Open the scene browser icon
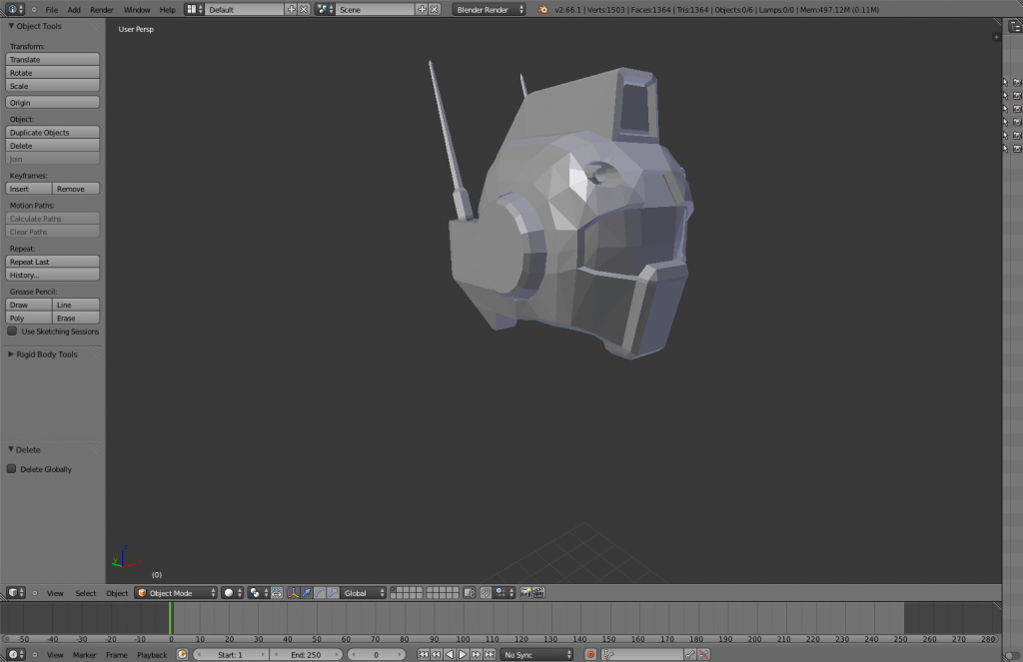The image size is (1023, 662). coord(325,9)
